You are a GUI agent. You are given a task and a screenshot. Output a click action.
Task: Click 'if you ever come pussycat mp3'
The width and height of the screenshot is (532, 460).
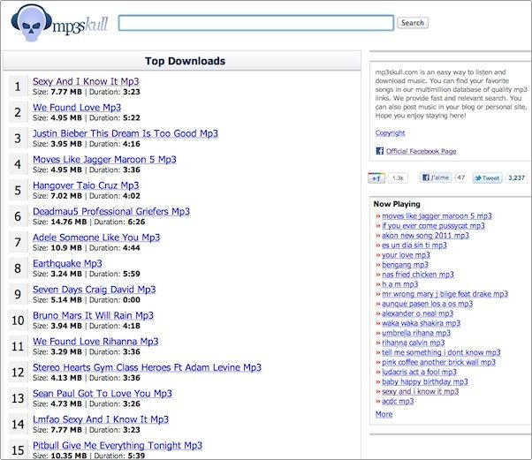(433, 226)
